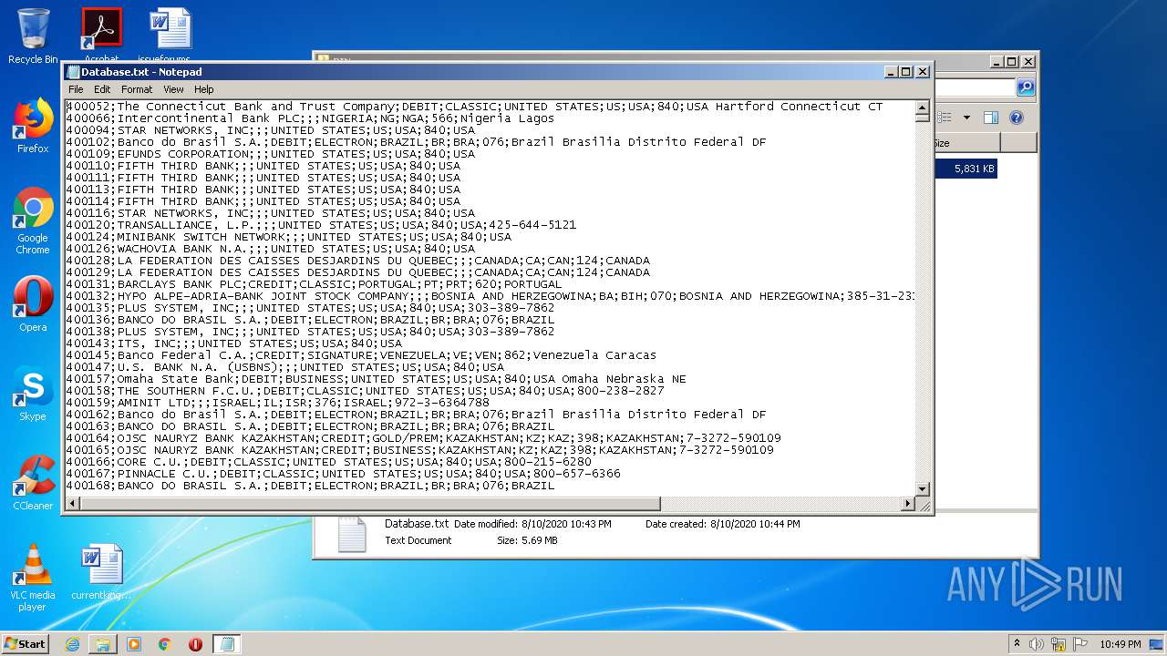Open Internet Explorer from the taskbar

(x=72, y=644)
